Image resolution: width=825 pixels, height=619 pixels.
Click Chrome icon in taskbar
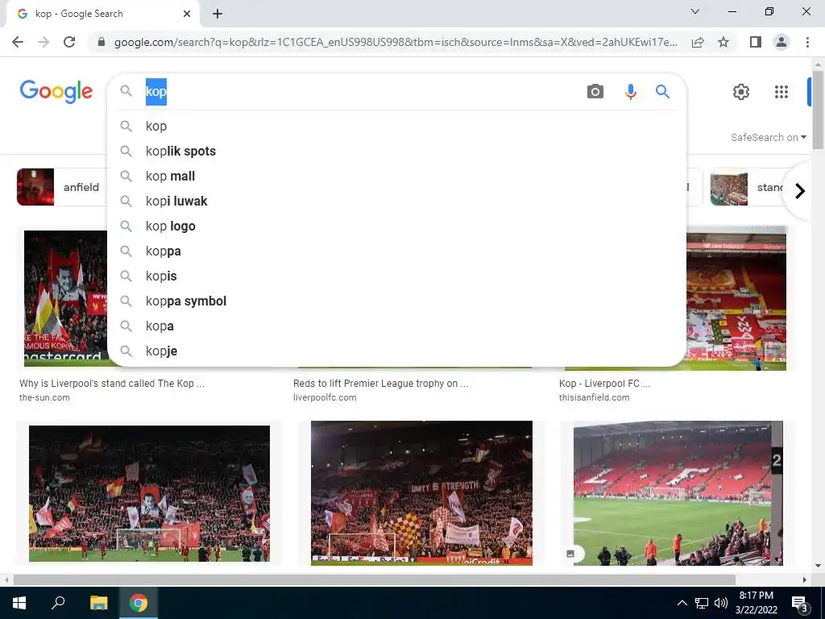tap(139, 603)
